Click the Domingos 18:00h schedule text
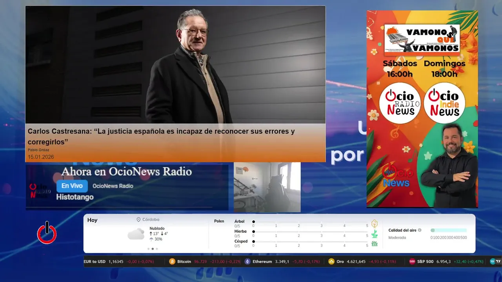 click(444, 69)
